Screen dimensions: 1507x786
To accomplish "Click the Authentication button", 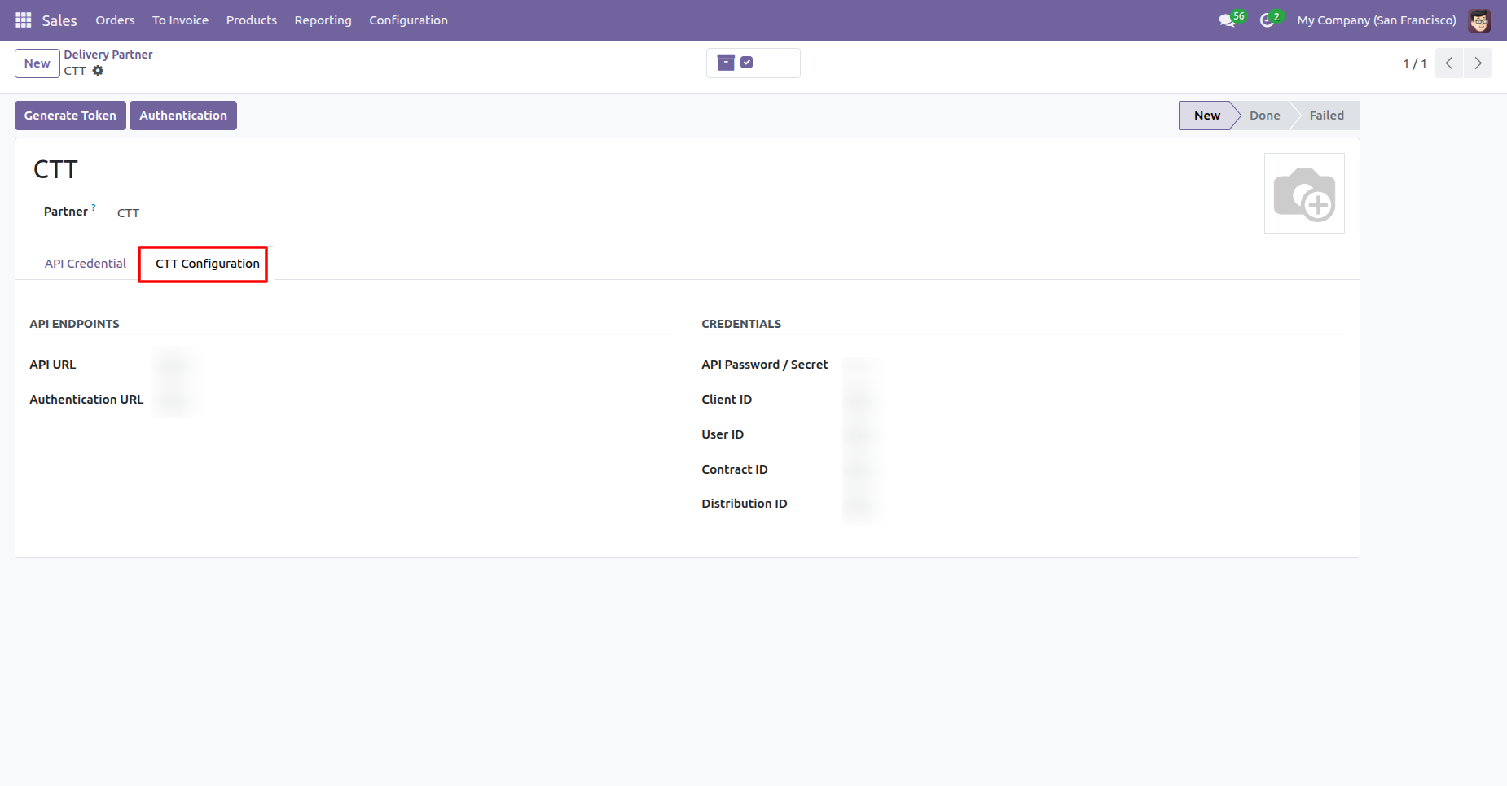I will 183,116.
